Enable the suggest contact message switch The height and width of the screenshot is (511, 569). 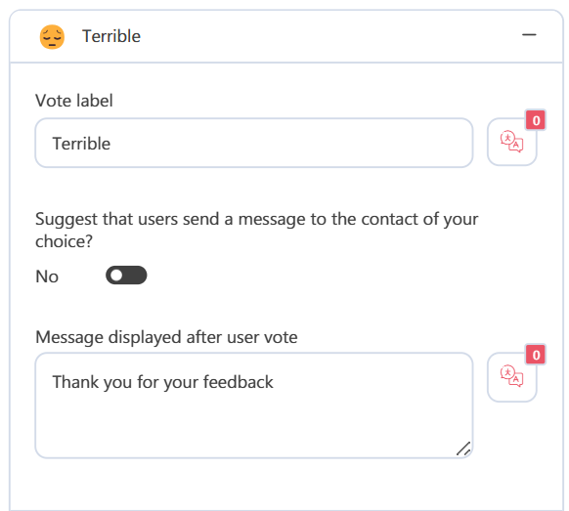coord(126,276)
